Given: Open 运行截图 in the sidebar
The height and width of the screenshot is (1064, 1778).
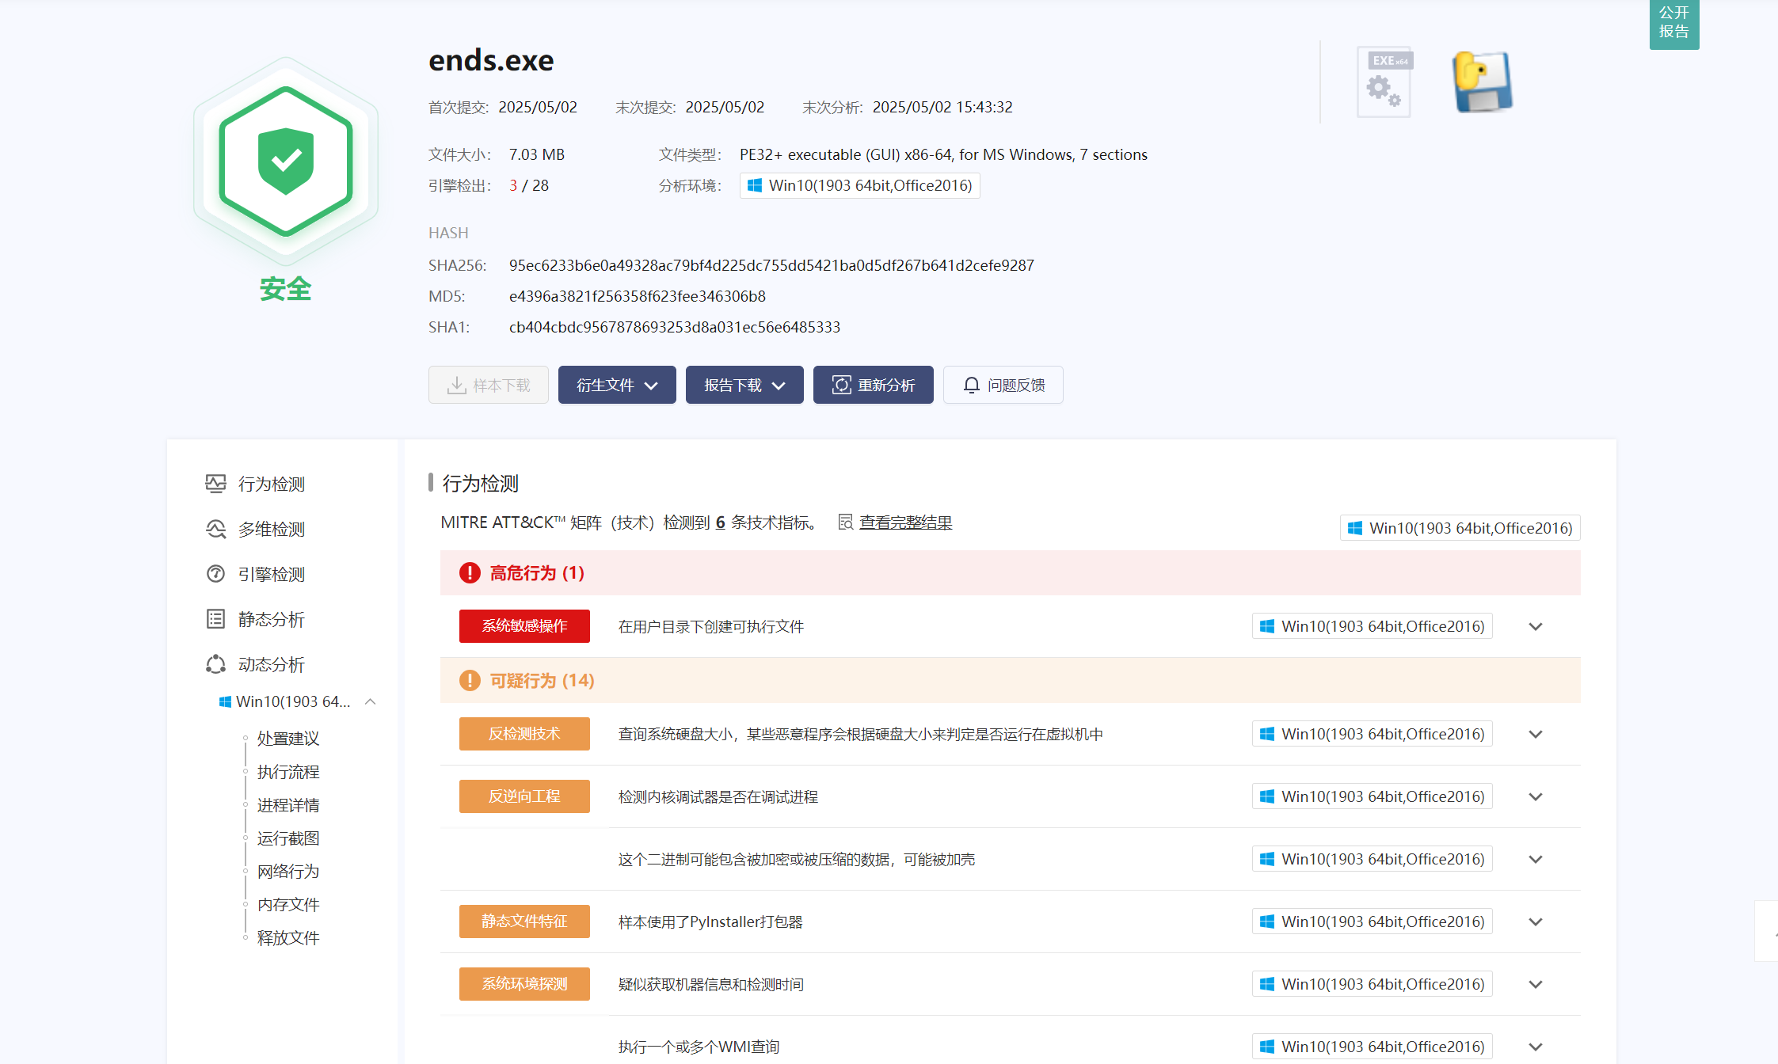Looking at the screenshot, I should (288, 838).
